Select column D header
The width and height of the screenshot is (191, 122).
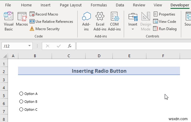pyautogui.click(x=99, y=56)
